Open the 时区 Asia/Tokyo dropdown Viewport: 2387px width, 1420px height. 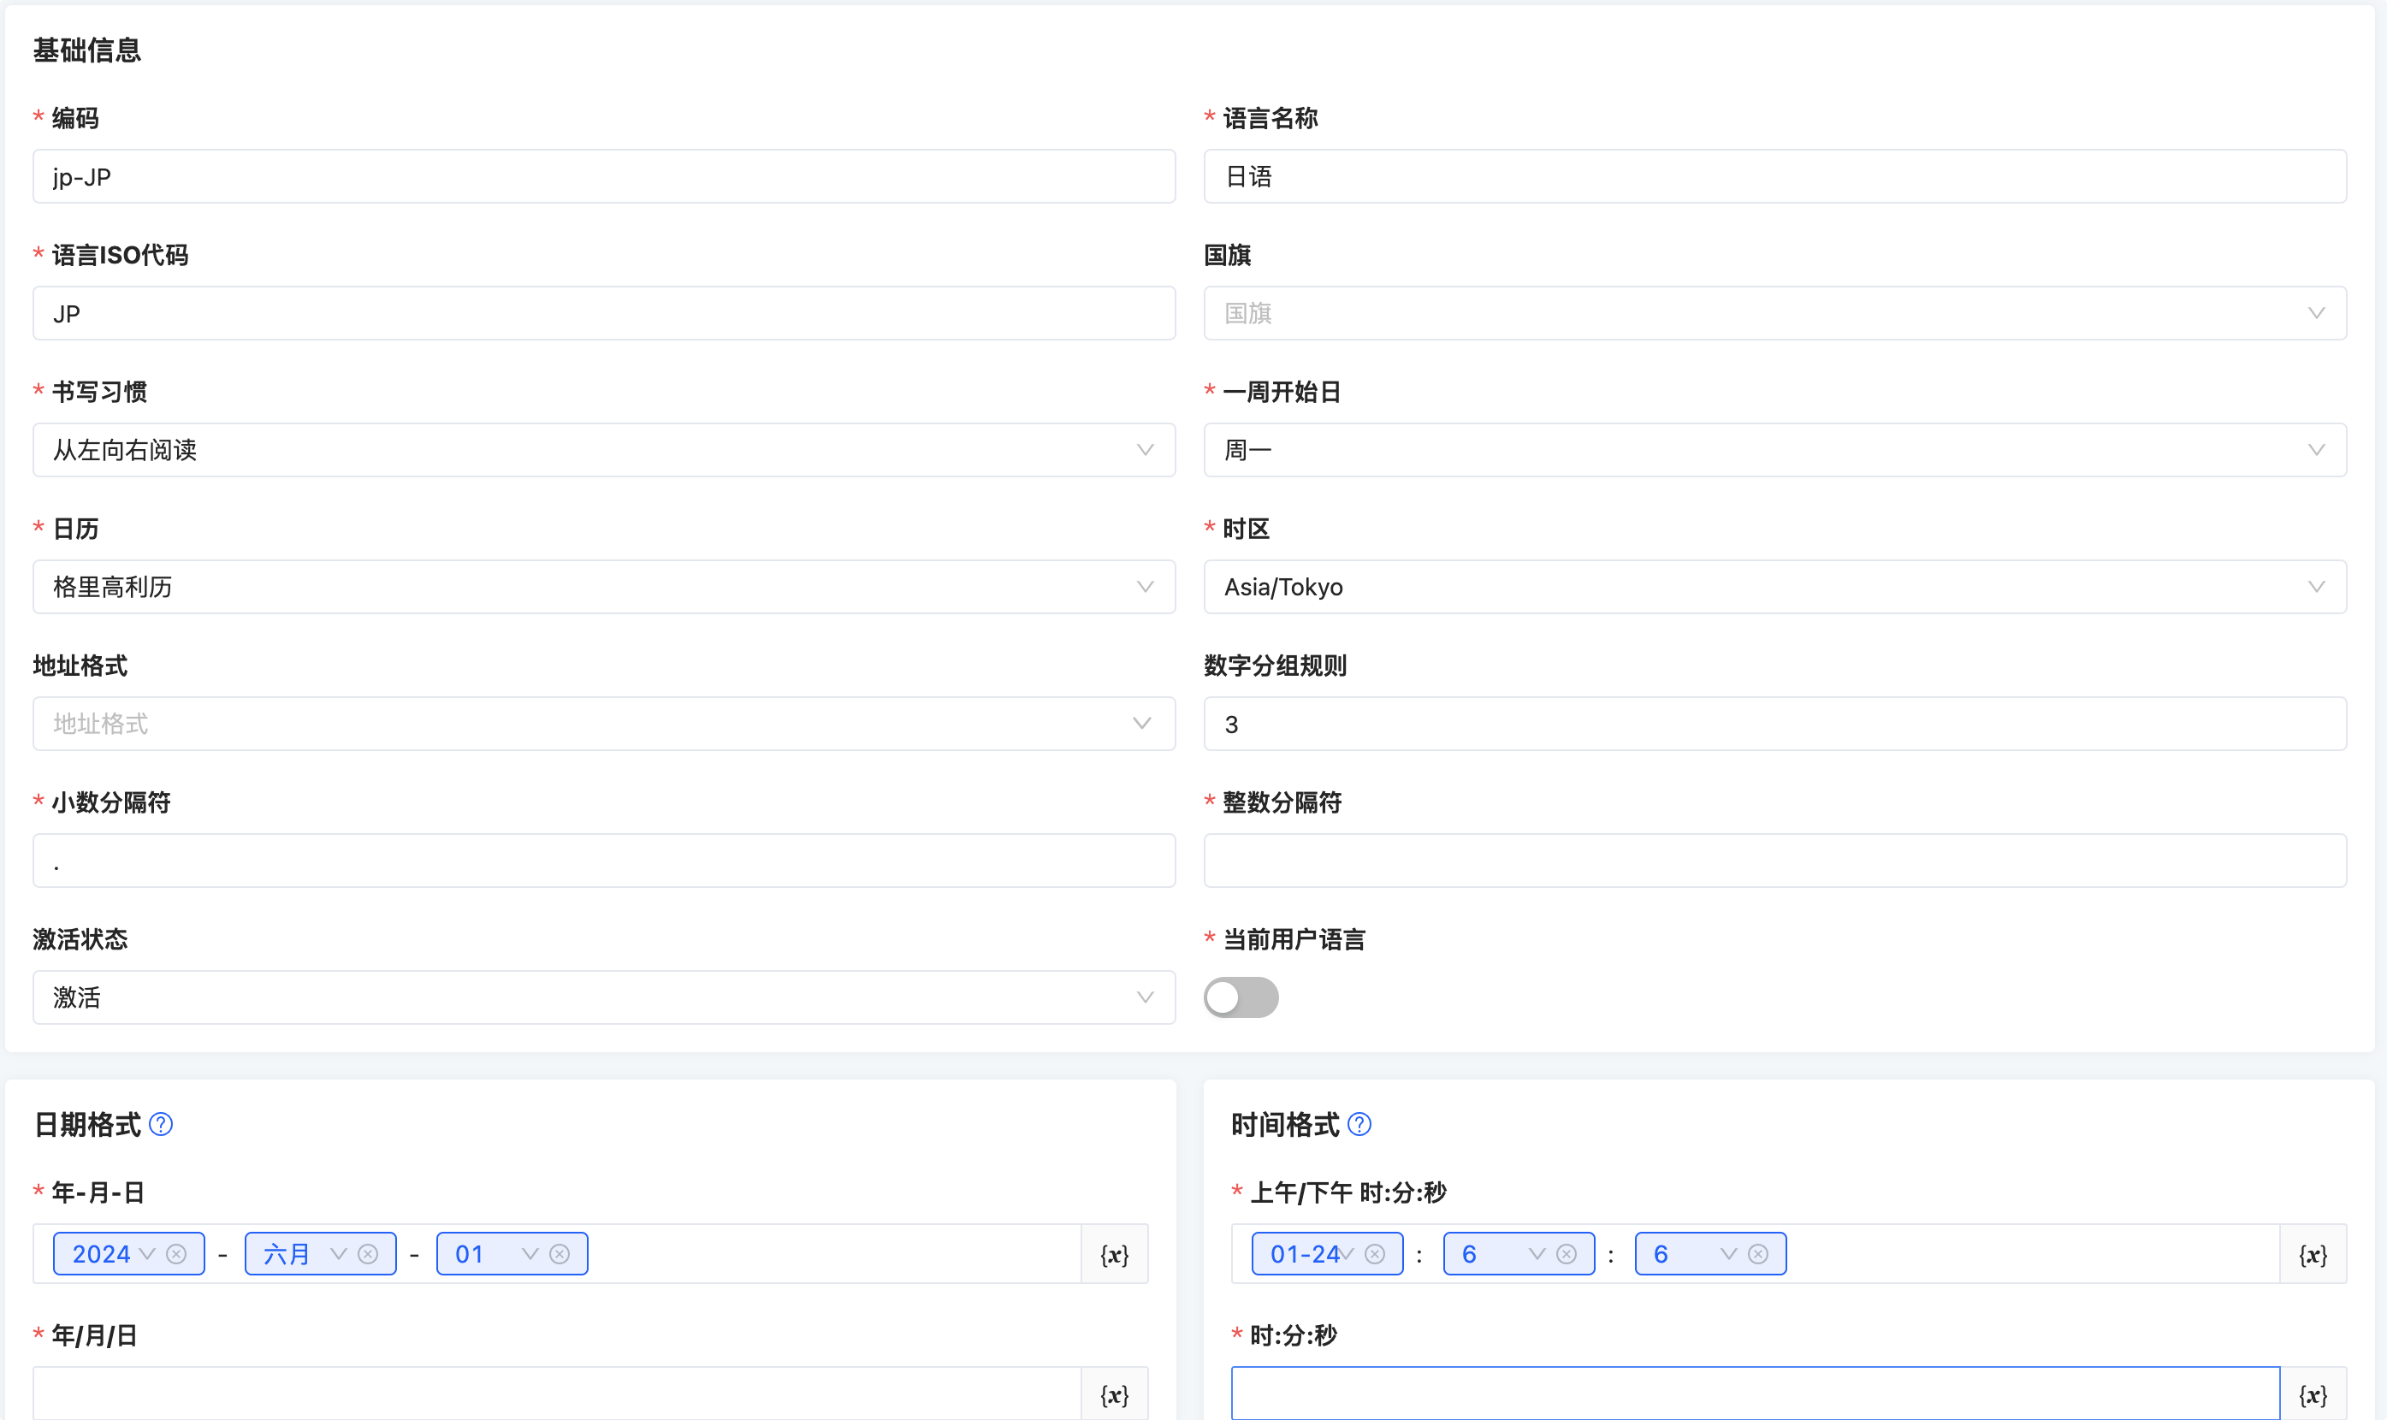[x=1774, y=587]
